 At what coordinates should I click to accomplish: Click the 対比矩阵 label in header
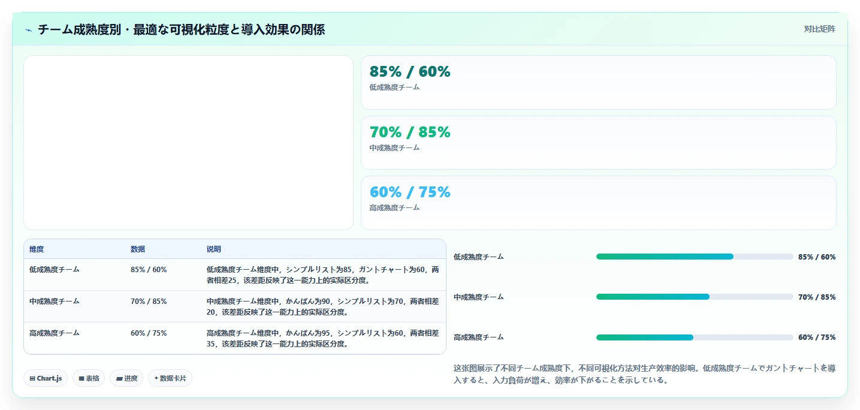(819, 29)
